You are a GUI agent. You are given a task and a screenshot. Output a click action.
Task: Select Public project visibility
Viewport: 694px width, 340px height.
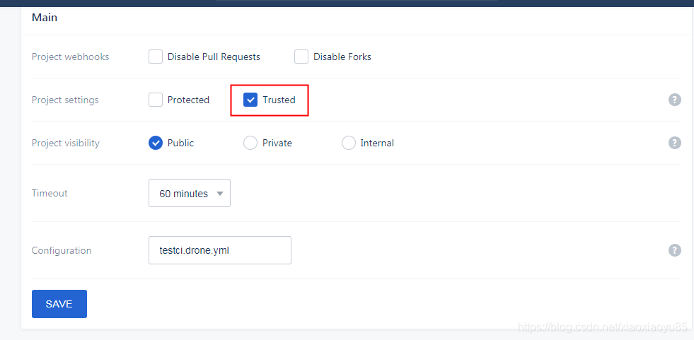tap(156, 143)
